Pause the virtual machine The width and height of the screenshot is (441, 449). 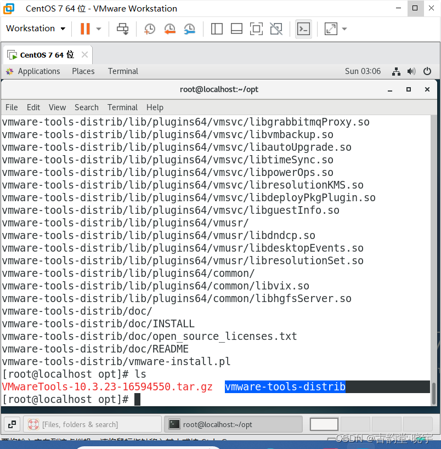point(85,29)
